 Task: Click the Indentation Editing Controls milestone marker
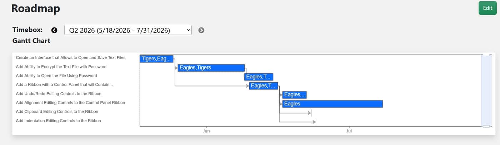pyautogui.click(x=316, y=122)
